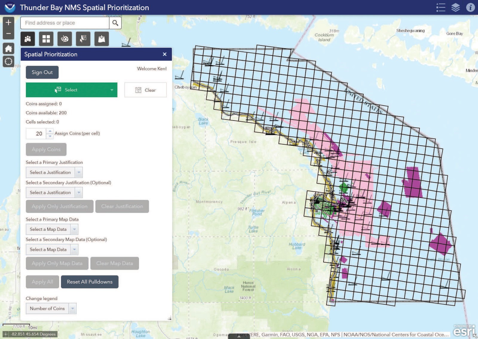This screenshot has height=339, width=478.
Task: Click the Apply Coins button
Action: point(46,149)
